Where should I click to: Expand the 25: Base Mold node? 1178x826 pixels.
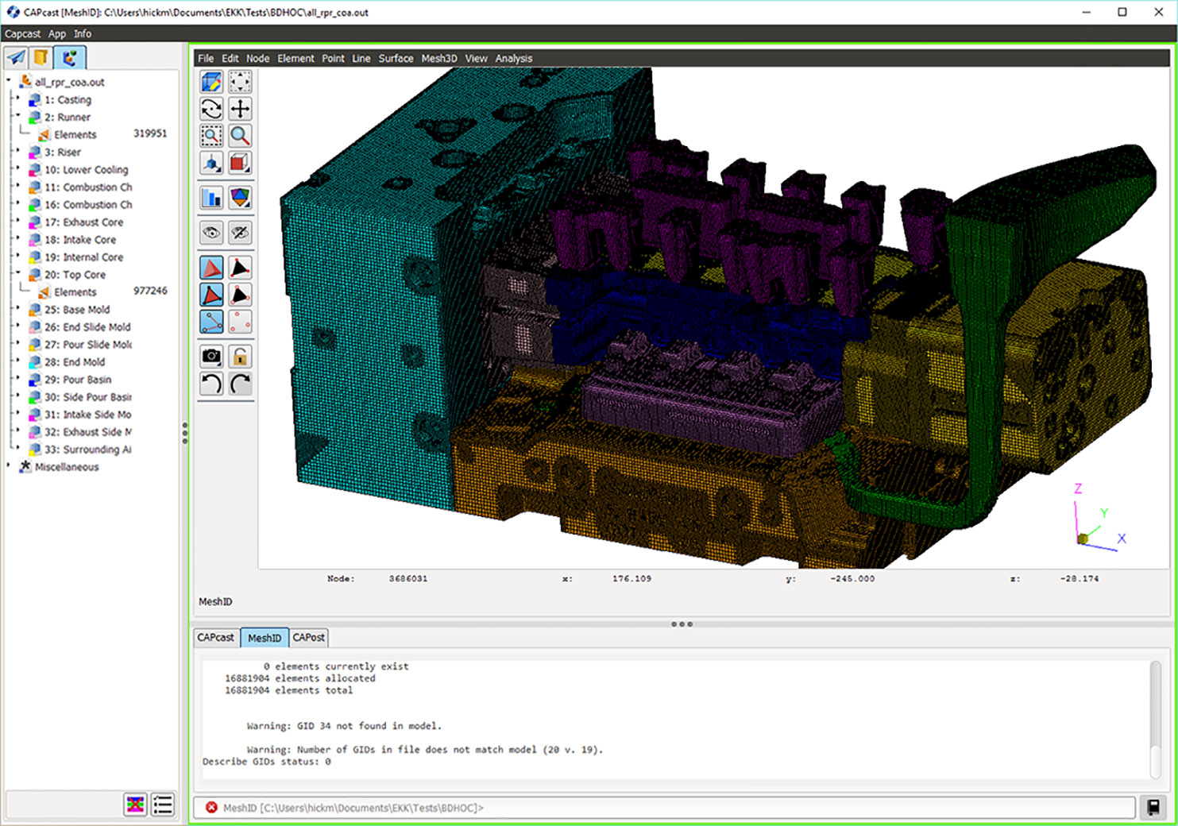17,307
